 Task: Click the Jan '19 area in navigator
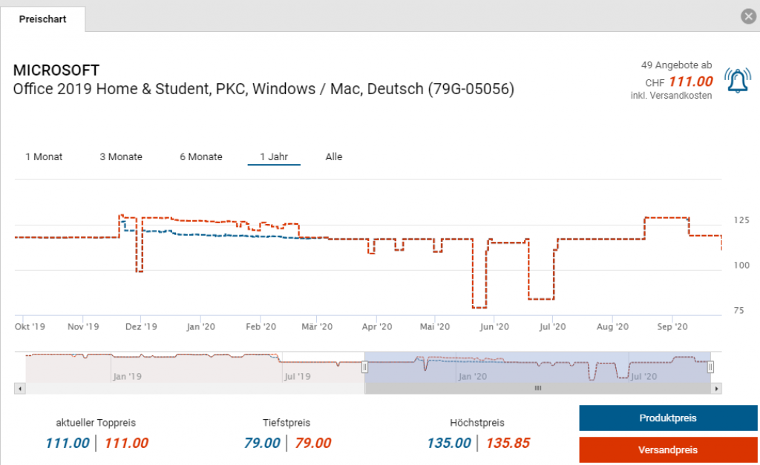[126, 376]
